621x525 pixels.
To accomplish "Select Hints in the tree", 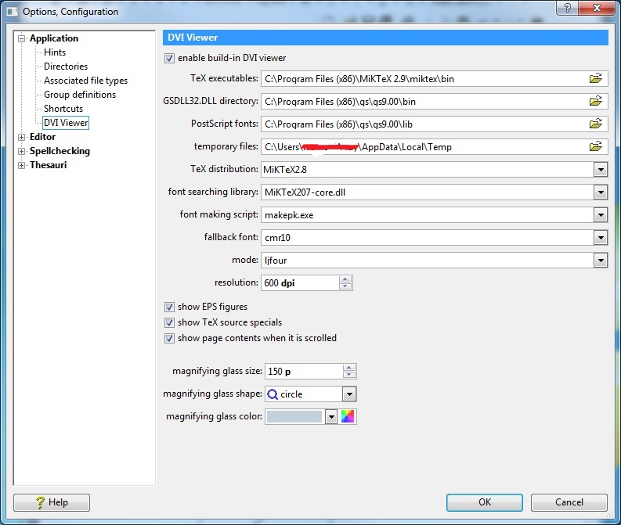I will (55, 52).
